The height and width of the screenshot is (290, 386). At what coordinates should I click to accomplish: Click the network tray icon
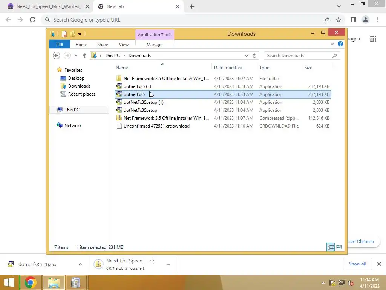tap(341, 283)
